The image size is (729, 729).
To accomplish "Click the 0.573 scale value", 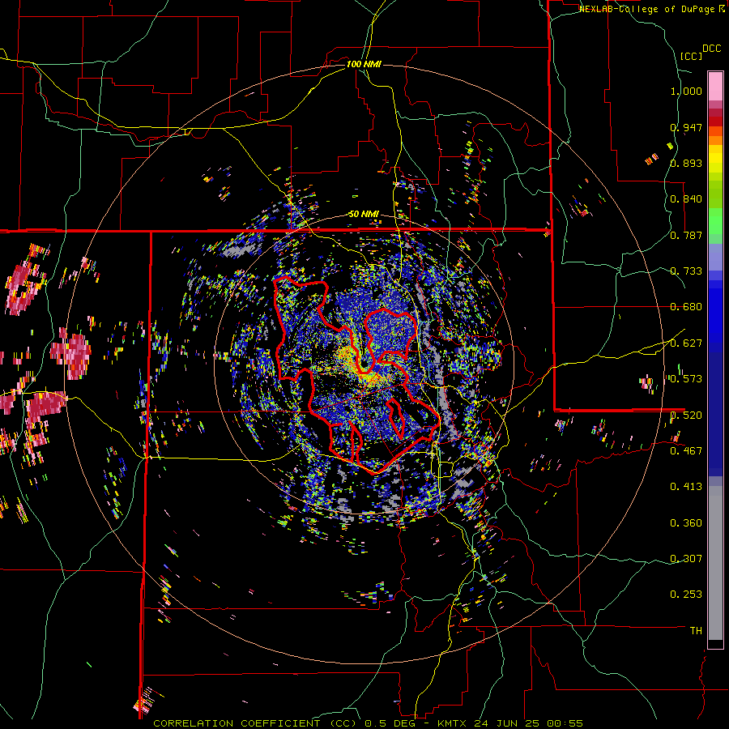I will pyautogui.click(x=686, y=379).
